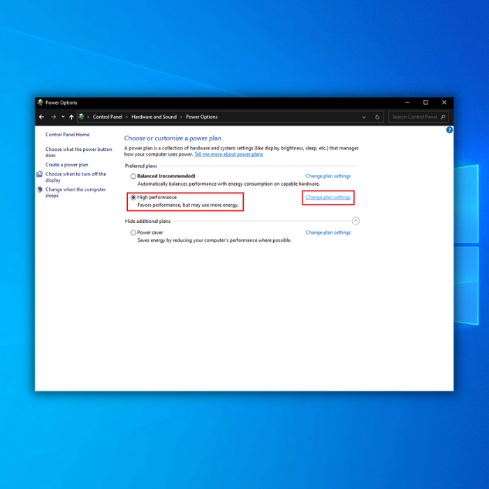Go up one level with up arrow
Image resolution: width=489 pixels, height=489 pixels.
pos(71,117)
